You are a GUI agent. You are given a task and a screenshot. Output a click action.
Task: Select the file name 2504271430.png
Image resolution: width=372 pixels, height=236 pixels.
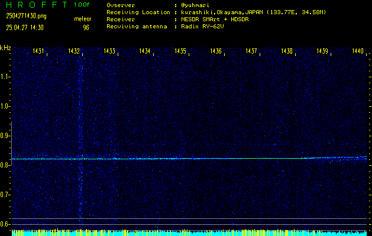[x=26, y=16]
